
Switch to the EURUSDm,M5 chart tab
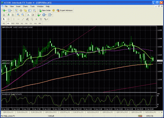click(x=36, y=112)
